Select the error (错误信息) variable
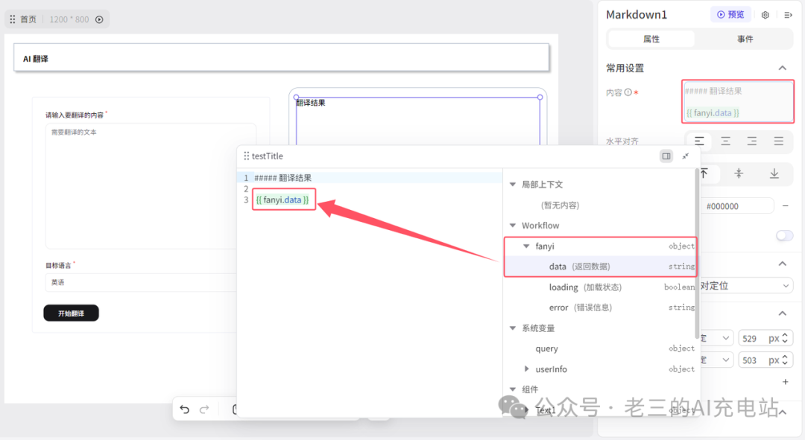Viewport: 805px width, 440px height. 599,307
